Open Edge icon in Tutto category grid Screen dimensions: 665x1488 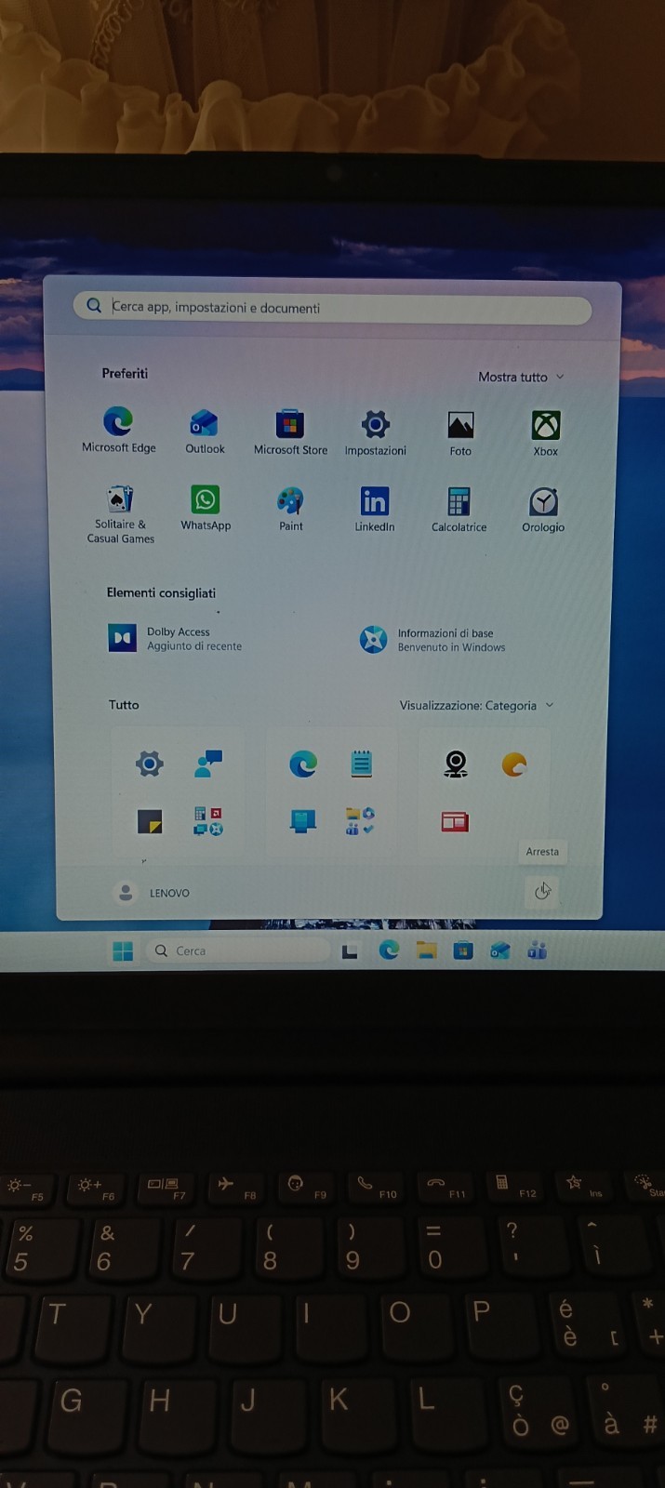(x=303, y=764)
